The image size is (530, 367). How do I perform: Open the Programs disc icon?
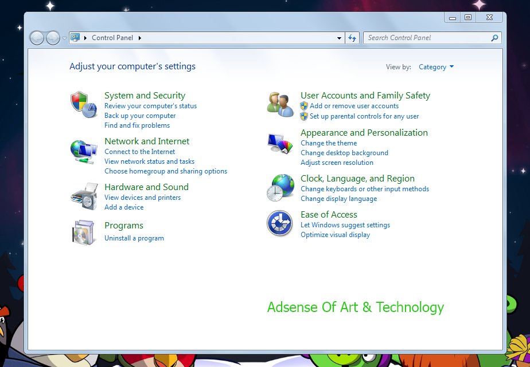click(x=83, y=232)
